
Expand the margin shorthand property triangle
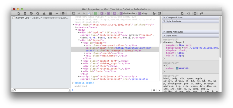(x=177, y=45)
